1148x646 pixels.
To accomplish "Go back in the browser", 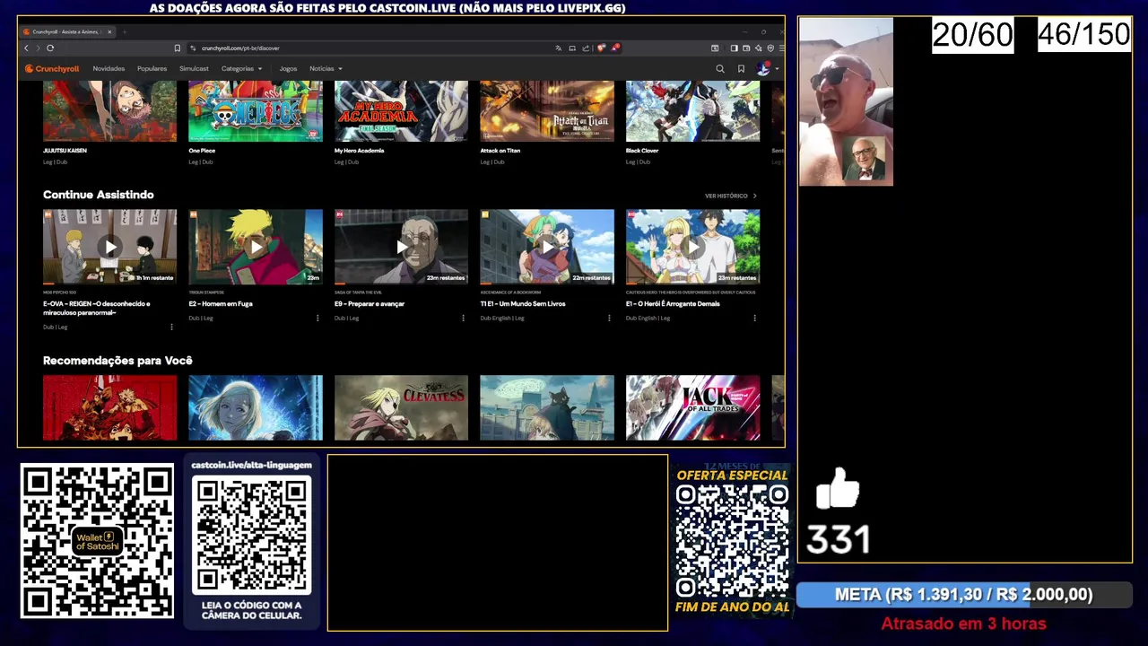I will point(26,48).
